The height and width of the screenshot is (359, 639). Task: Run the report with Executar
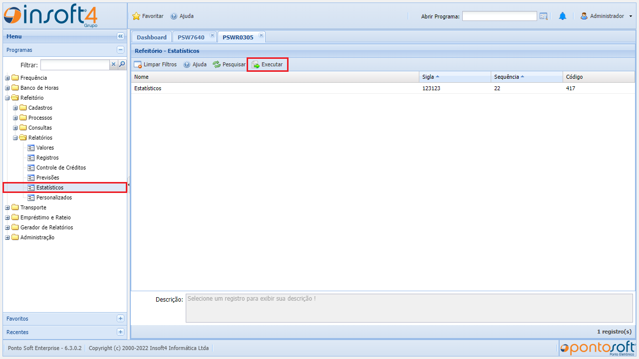pos(268,64)
